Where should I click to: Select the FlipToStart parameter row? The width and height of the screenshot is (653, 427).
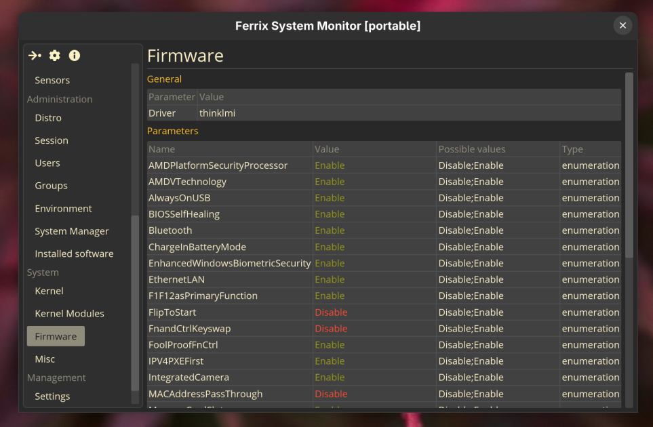(384, 312)
